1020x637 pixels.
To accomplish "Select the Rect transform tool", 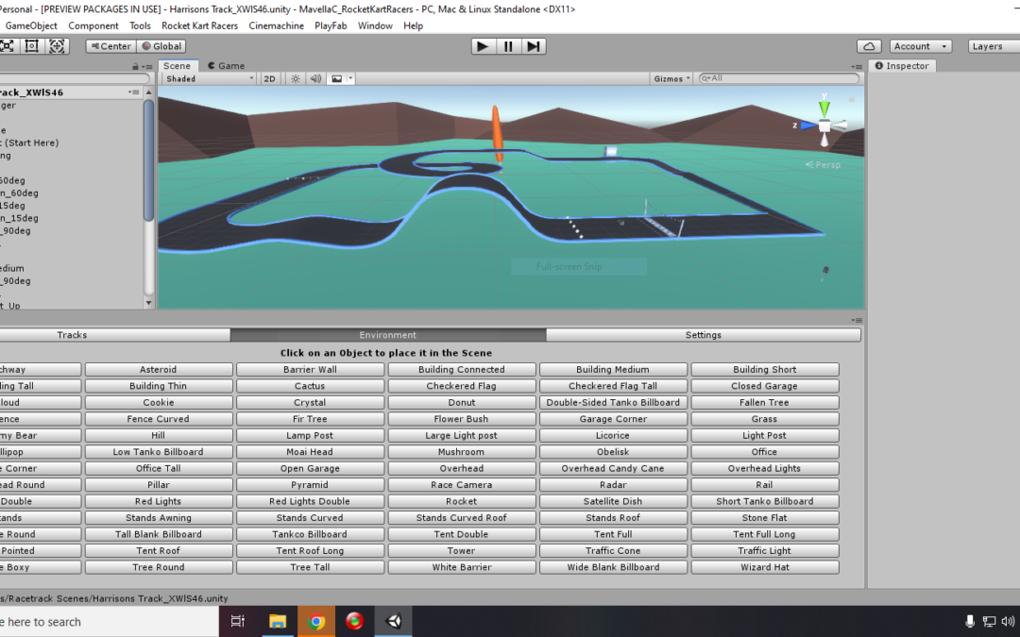I will tap(31, 46).
